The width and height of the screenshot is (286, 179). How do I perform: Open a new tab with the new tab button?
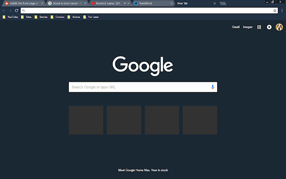pos(223,4)
